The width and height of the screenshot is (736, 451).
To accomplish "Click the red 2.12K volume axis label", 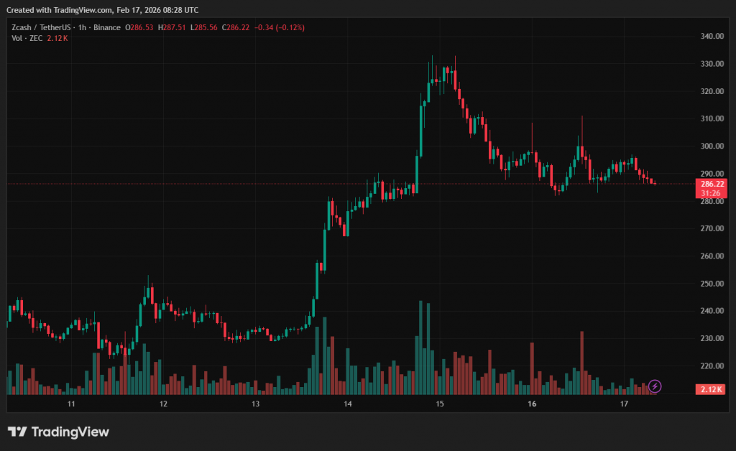I will click(x=712, y=389).
